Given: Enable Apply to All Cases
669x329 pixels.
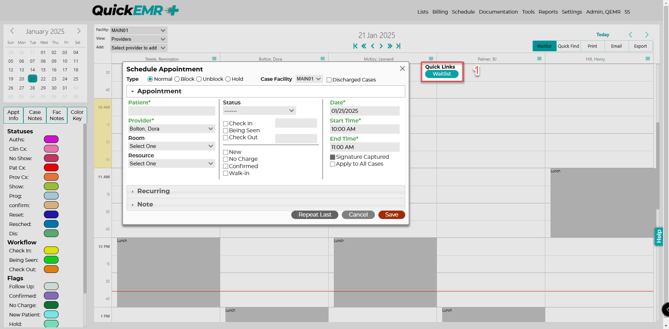Looking at the screenshot, I should (333, 164).
